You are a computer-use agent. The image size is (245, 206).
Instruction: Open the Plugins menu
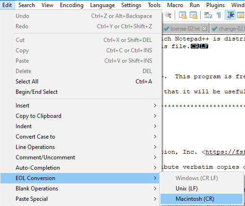point(215,5)
